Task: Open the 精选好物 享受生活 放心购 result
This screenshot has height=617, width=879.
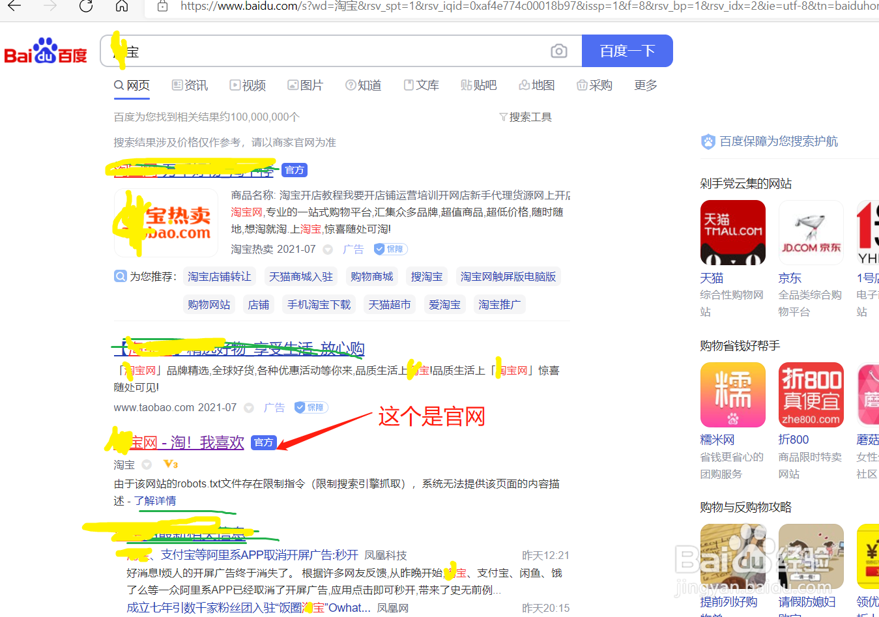Action: (x=239, y=349)
